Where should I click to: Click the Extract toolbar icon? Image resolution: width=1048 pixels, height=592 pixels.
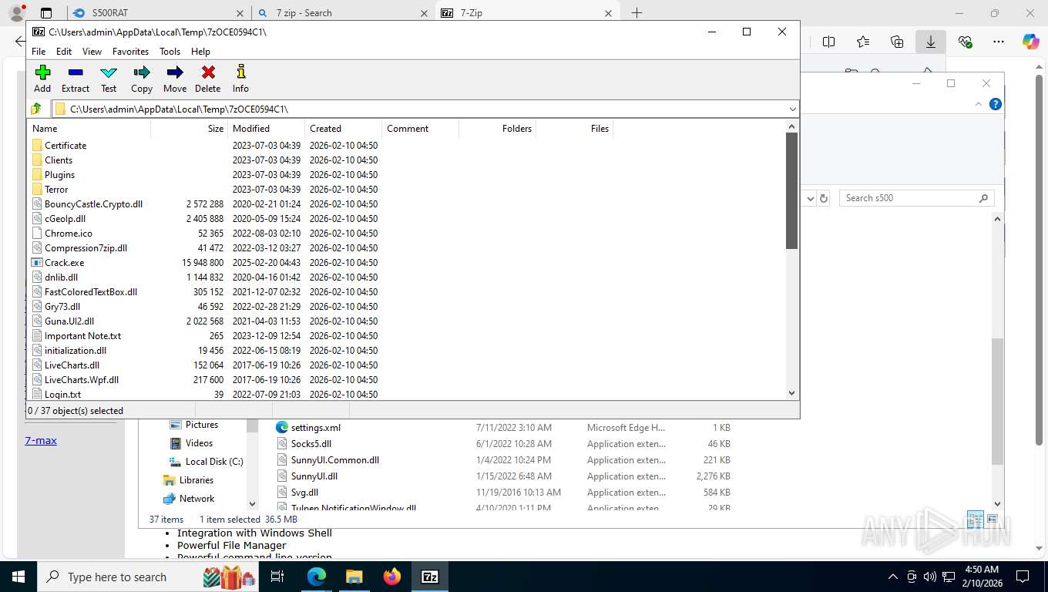pyautogui.click(x=76, y=79)
